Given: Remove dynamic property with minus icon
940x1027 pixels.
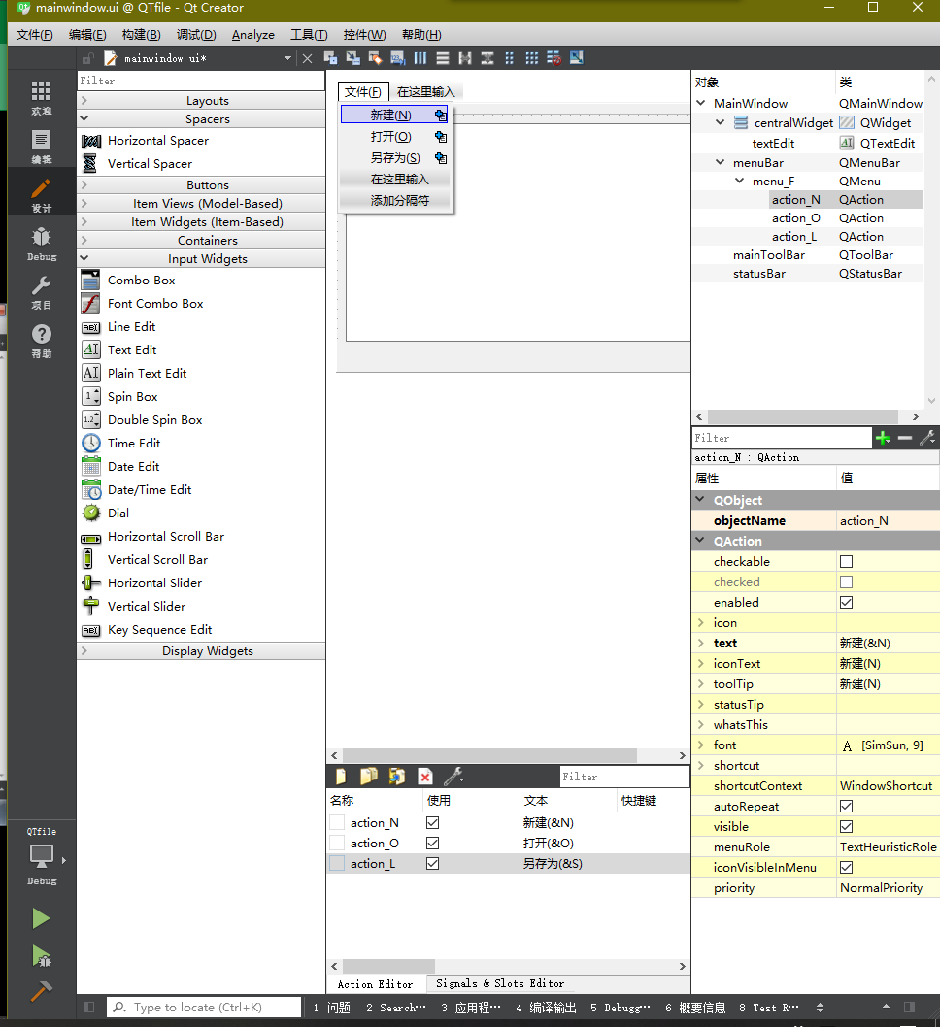Looking at the screenshot, I should [x=905, y=438].
